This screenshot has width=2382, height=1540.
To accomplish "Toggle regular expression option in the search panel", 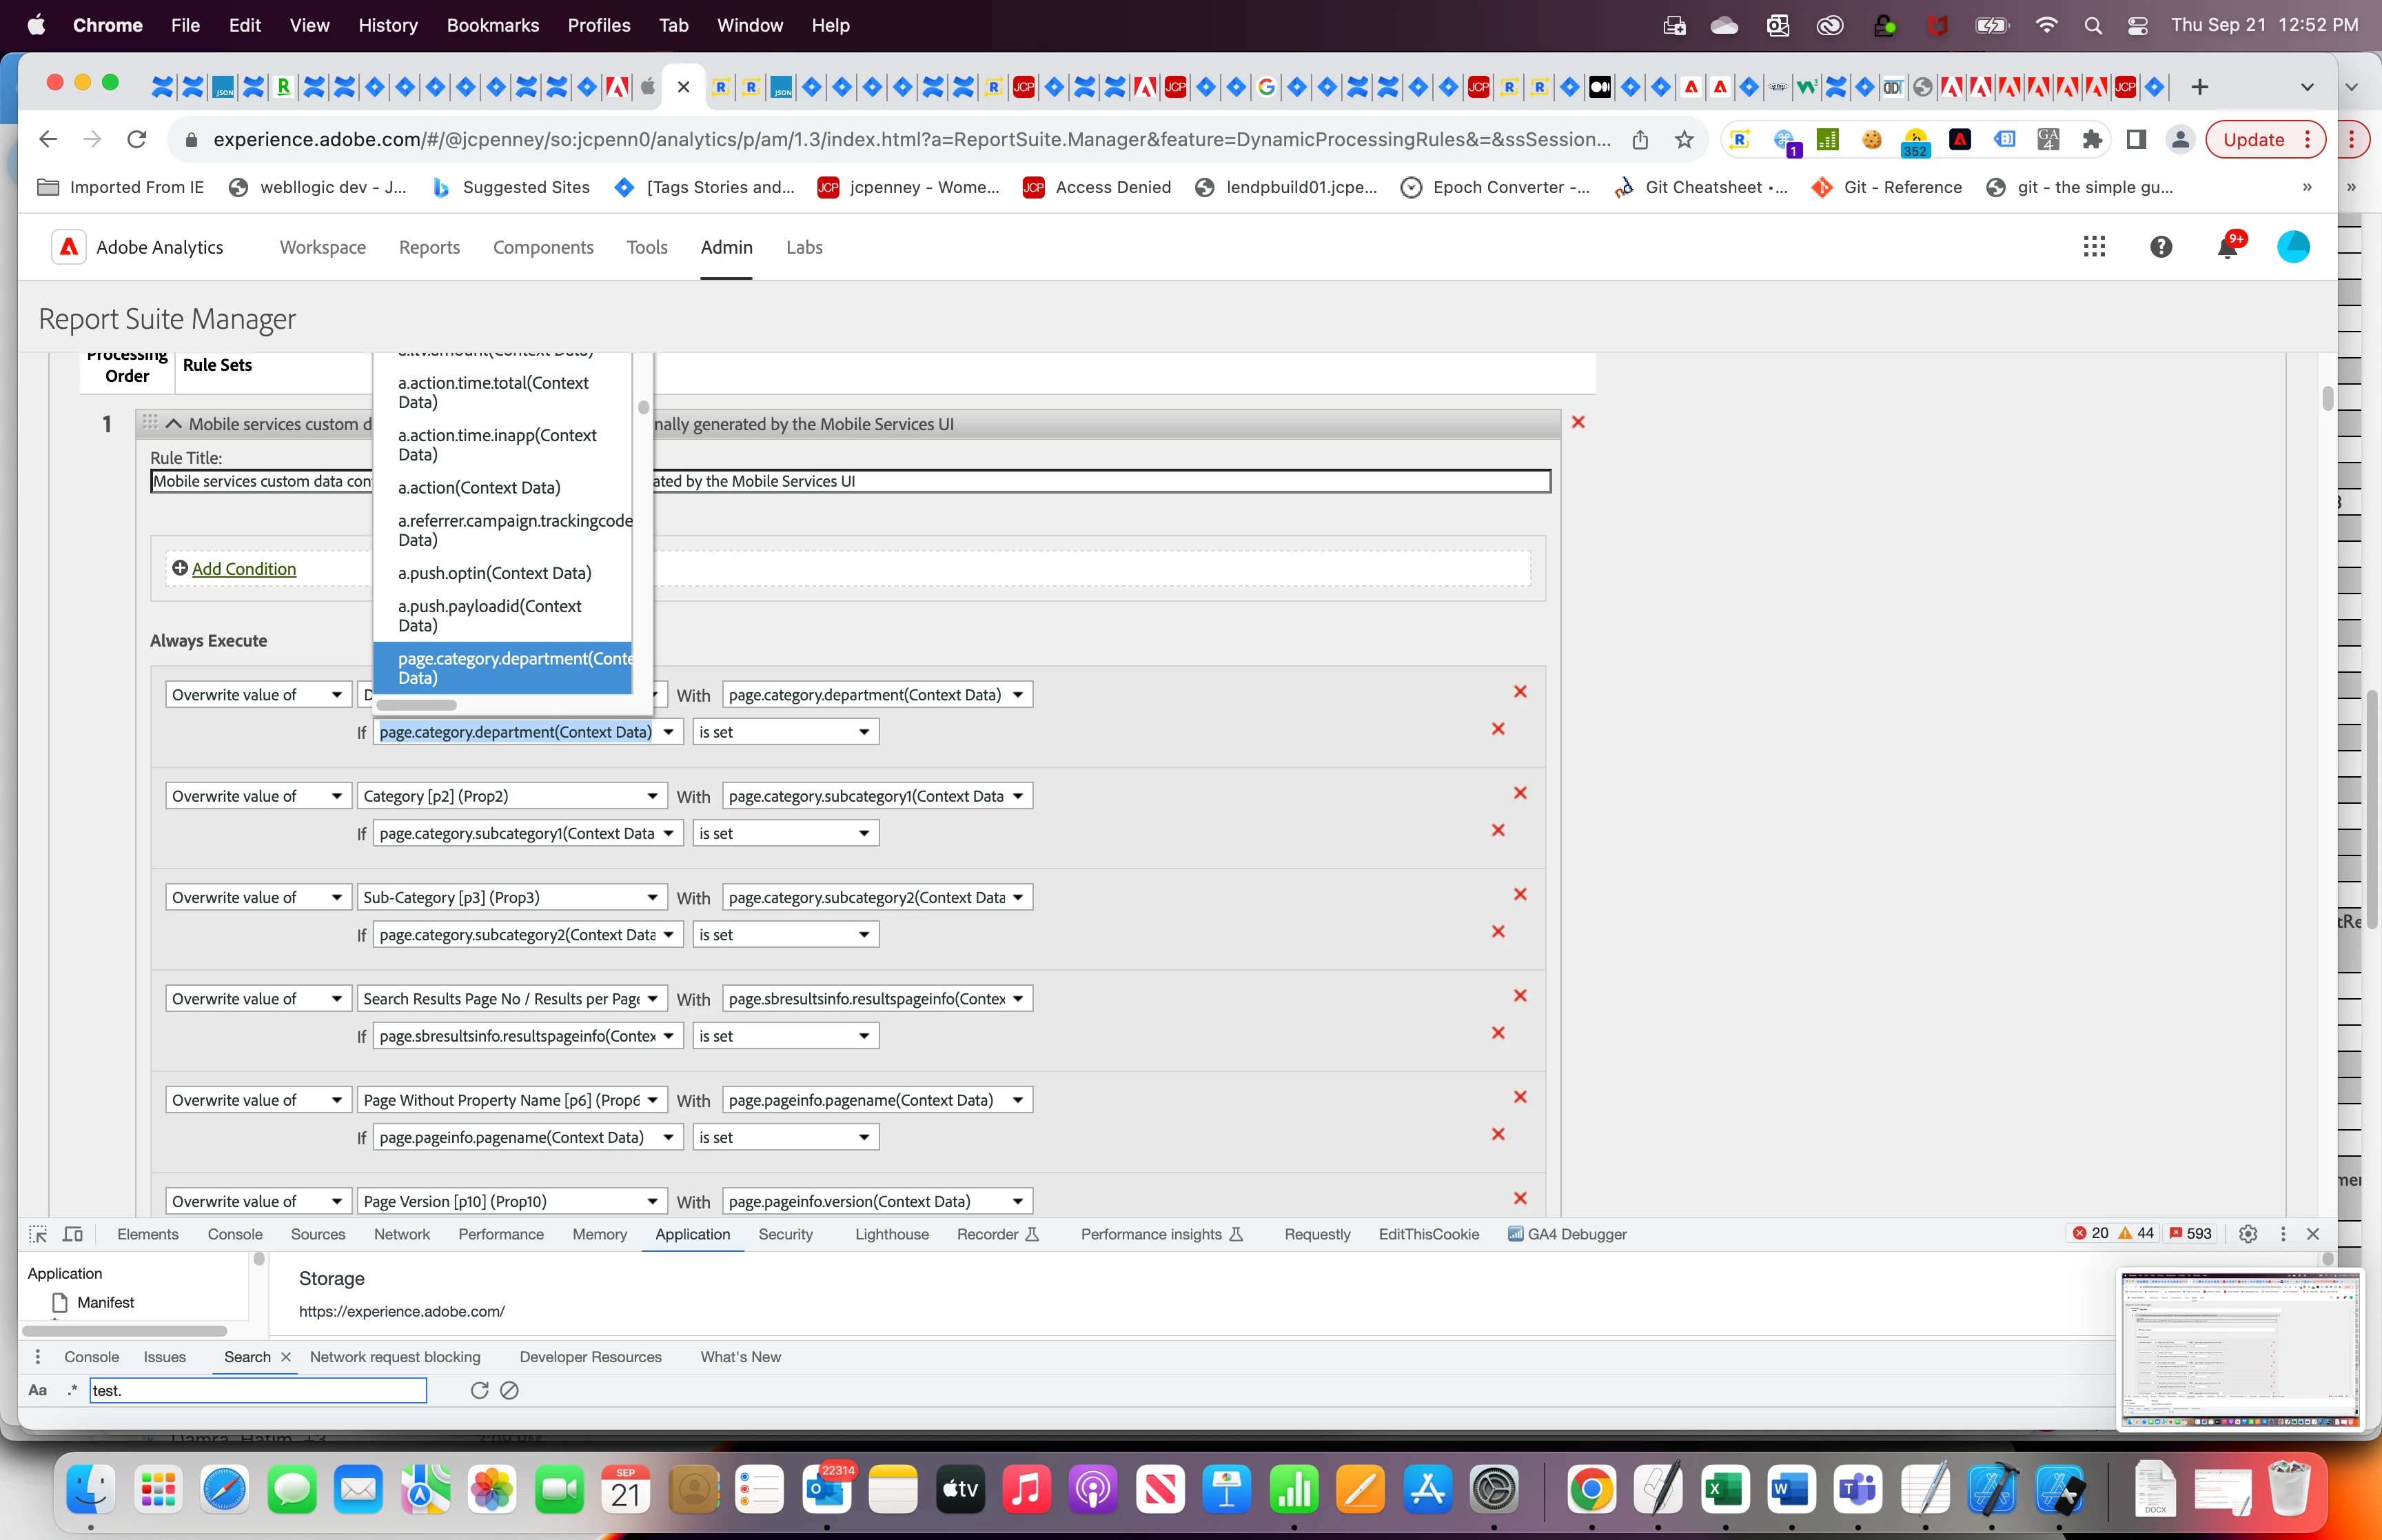I will tap(72, 1390).
